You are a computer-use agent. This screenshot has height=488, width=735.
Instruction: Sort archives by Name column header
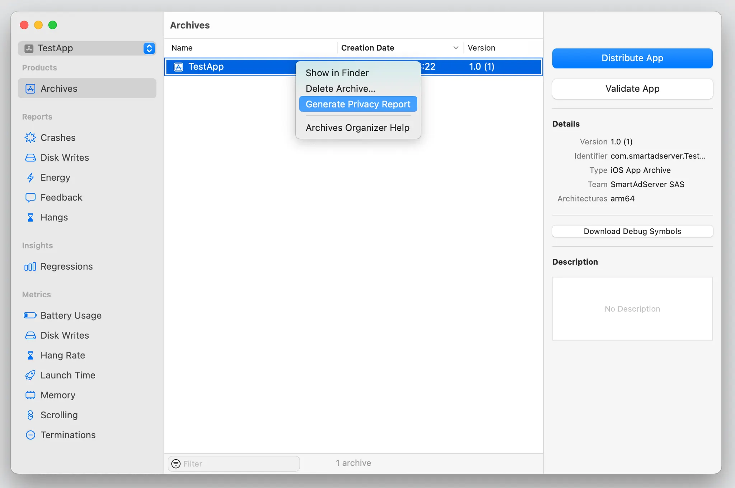click(x=182, y=48)
